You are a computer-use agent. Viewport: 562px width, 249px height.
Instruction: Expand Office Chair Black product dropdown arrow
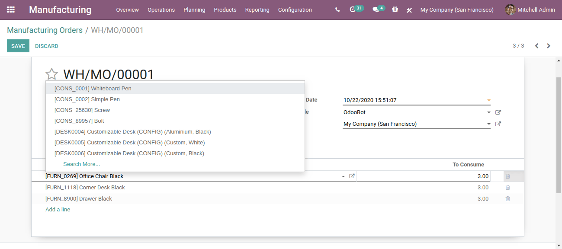click(343, 176)
